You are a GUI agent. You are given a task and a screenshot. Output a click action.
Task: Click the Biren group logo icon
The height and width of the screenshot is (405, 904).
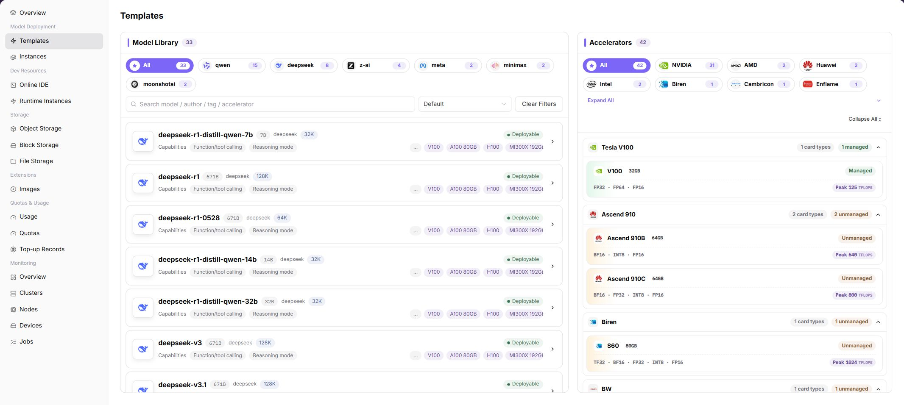click(x=593, y=322)
